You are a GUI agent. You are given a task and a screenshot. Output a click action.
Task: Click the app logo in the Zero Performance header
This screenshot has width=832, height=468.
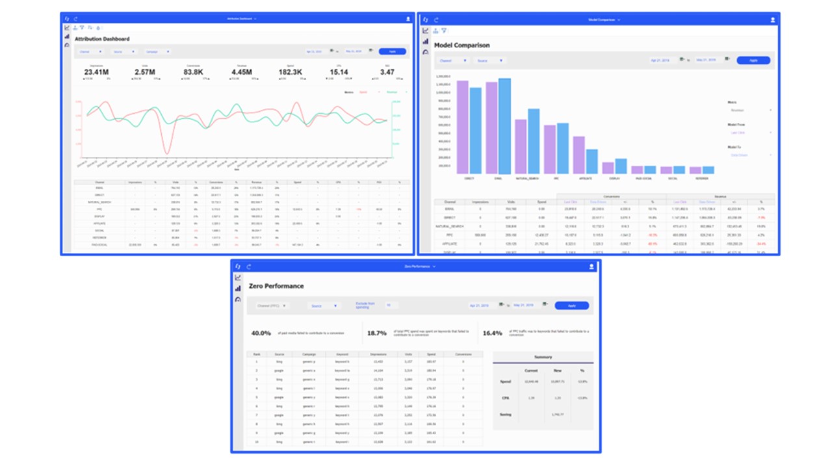pos(237,266)
